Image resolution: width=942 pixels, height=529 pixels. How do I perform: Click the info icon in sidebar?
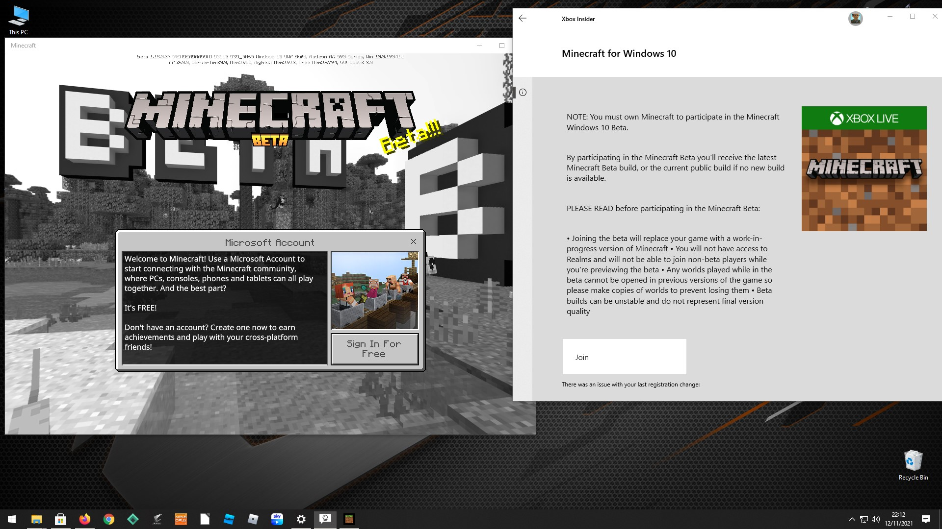523,93
